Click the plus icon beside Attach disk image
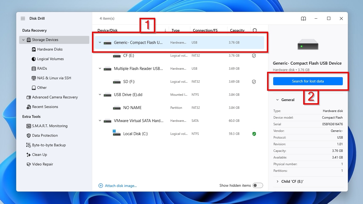Image resolution: width=363 pixels, height=204 pixels. 101,186
